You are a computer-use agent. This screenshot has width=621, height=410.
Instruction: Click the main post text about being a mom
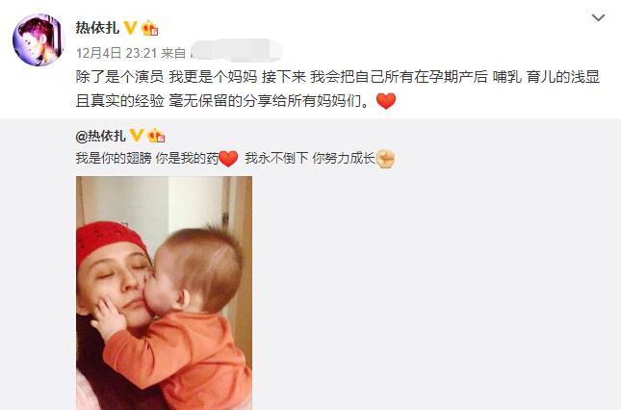coord(337,90)
